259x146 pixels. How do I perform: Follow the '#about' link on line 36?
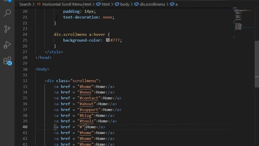(x=87, y=104)
